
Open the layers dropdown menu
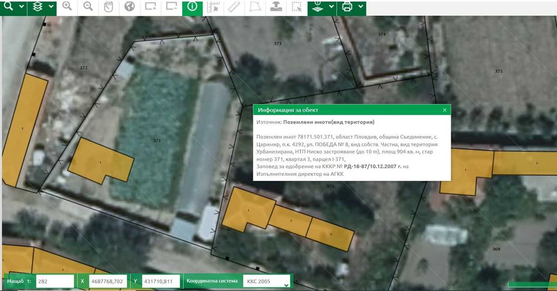click(51, 7)
